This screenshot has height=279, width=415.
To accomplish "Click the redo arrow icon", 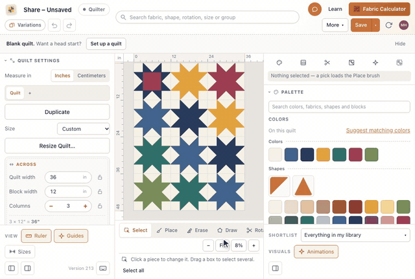I will [x=69, y=25].
